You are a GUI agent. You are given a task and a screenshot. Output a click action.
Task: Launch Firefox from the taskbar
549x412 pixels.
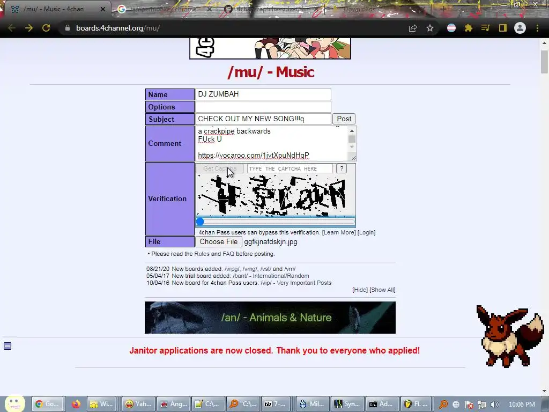pos(76,404)
